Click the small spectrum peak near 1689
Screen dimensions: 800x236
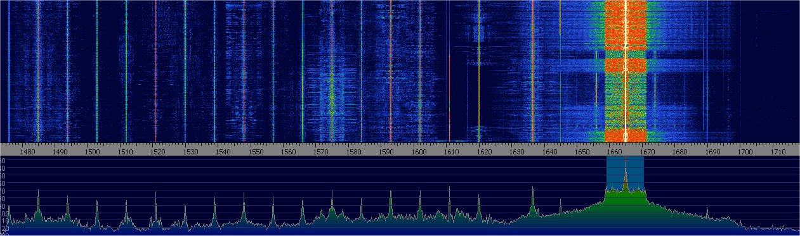[x=707, y=211]
